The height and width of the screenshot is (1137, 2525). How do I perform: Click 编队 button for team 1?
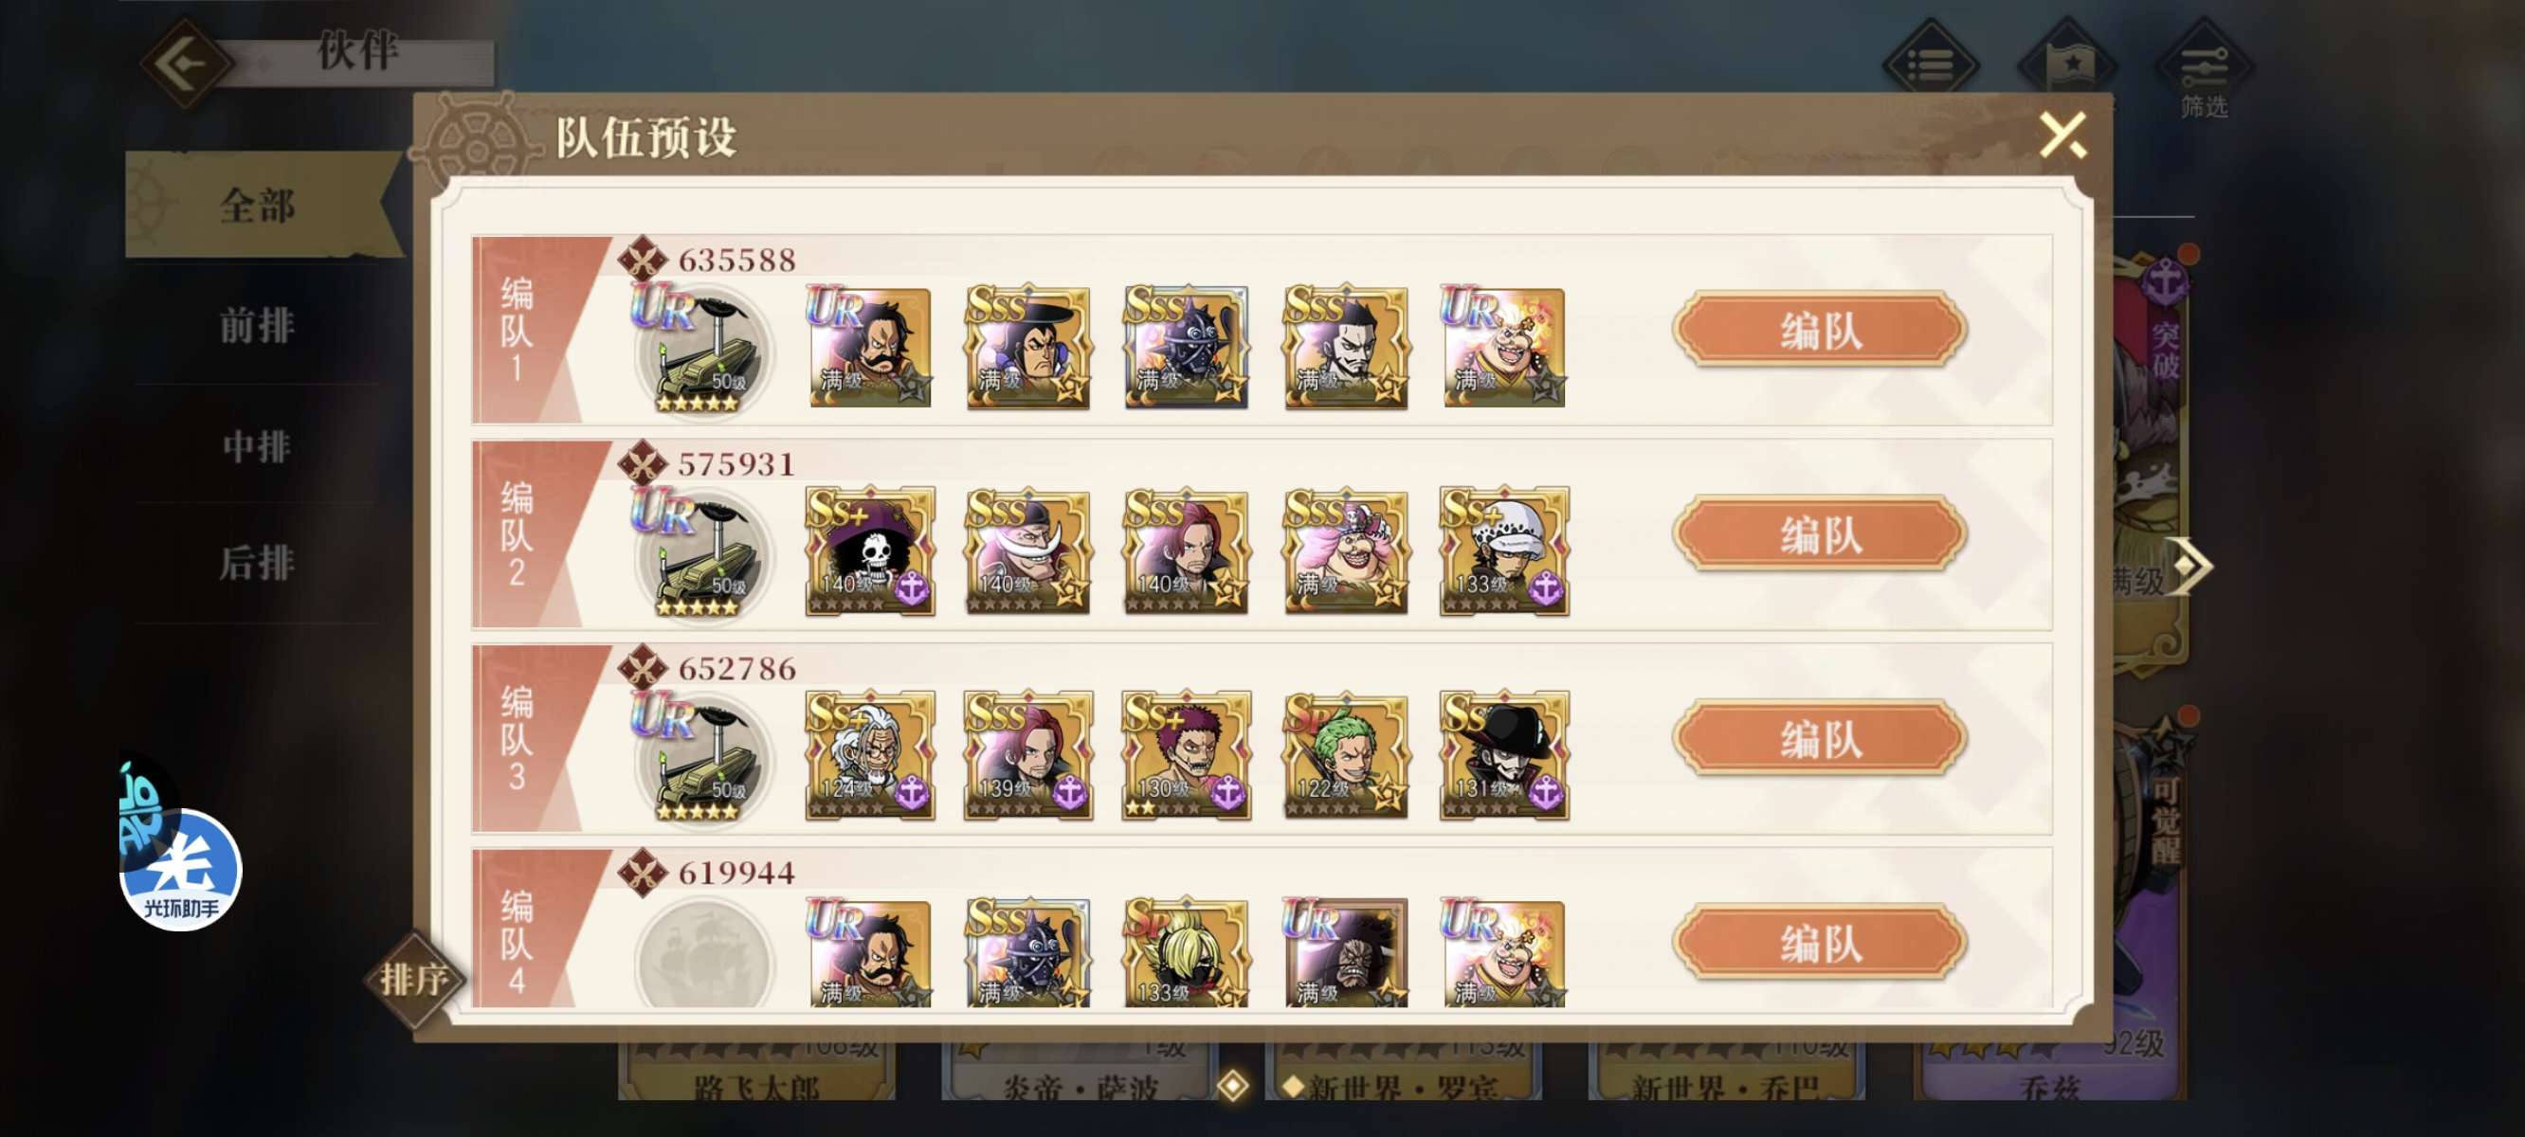pos(1819,330)
